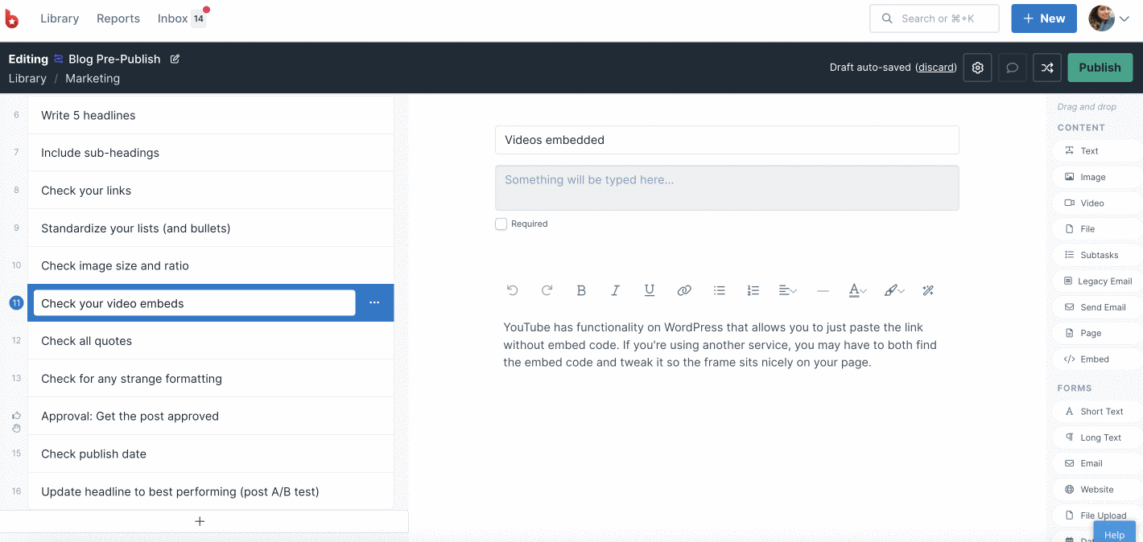Add a Subtasks content widget
Image resolution: width=1143 pixels, height=542 pixels.
(x=1098, y=255)
